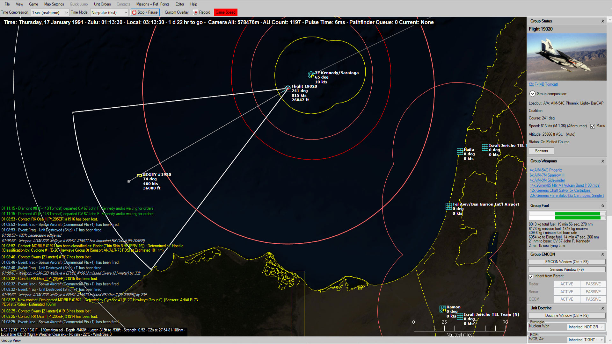Open the Map Settings menu
The width and height of the screenshot is (612, 344).
(54, 4)
